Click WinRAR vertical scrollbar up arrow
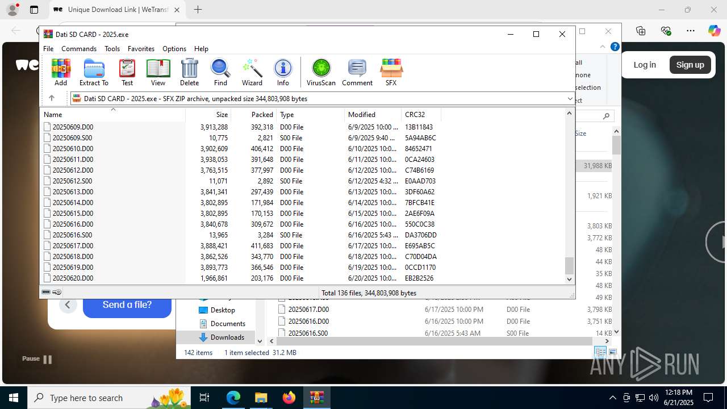Image resolution: width=727 pixels, height=409 pixels. click(x=570, y=113)
